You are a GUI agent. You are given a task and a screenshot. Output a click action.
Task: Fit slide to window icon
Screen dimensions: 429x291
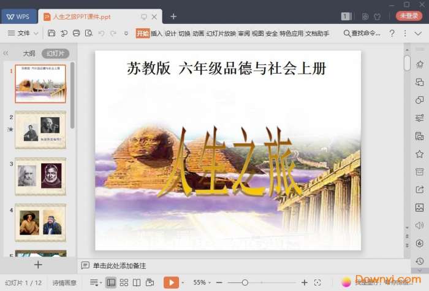(317, 282)
